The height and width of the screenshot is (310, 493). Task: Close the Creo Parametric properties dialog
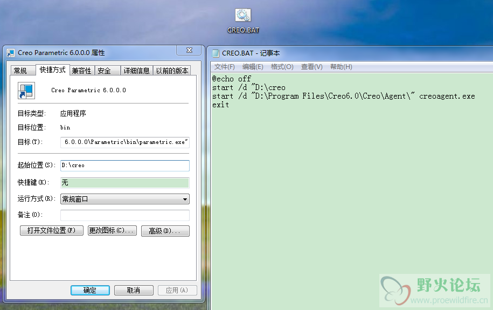189,50
